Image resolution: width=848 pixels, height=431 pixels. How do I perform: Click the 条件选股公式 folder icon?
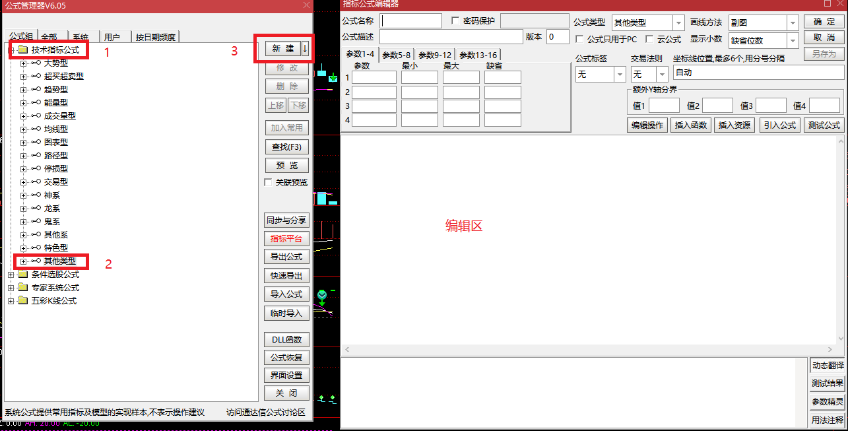point(23,275)
